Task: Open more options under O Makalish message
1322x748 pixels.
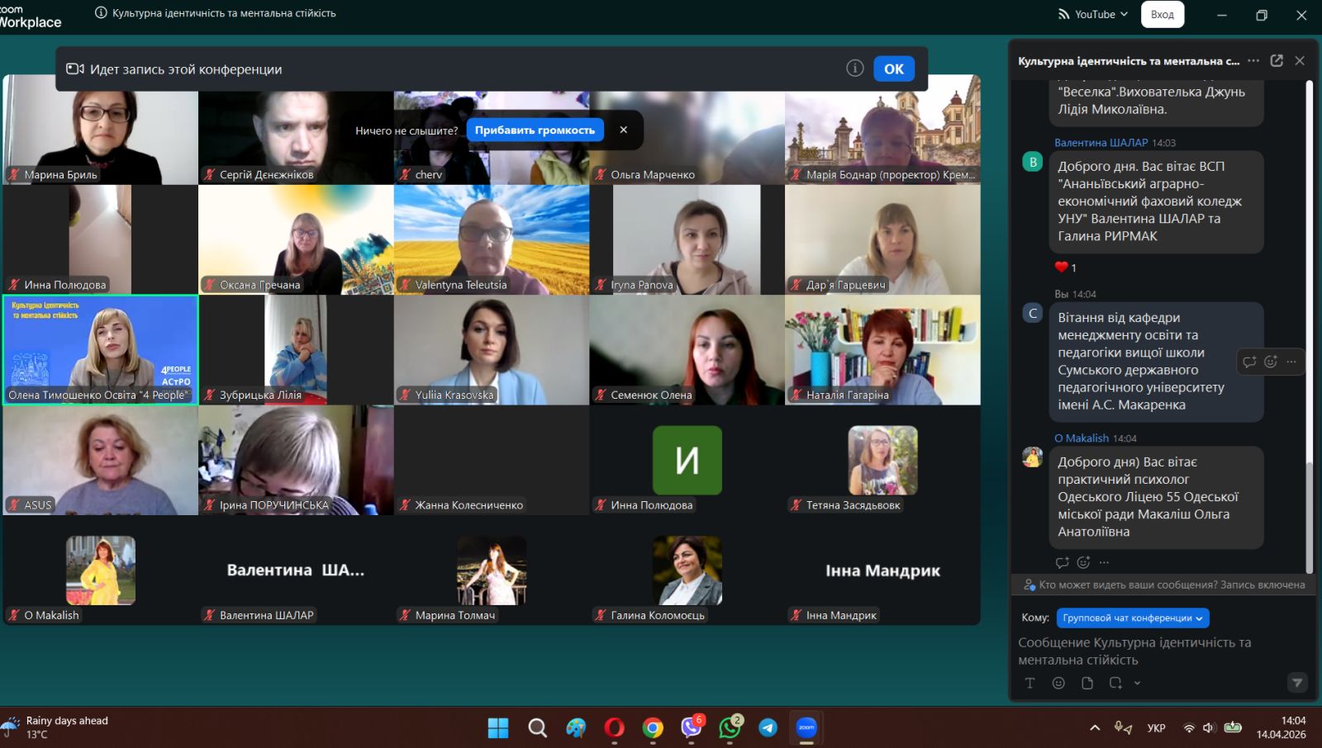Action: 1105,562
